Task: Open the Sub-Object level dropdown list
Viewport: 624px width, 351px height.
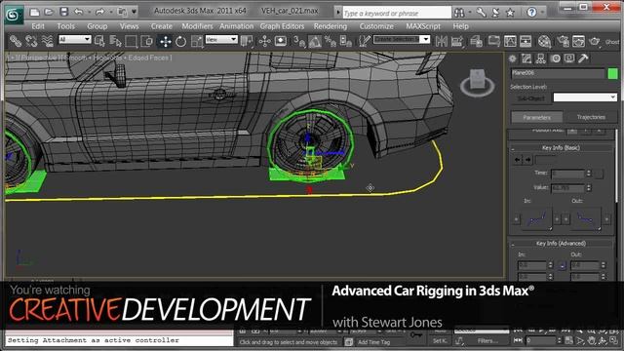Action: click(585, 97)
